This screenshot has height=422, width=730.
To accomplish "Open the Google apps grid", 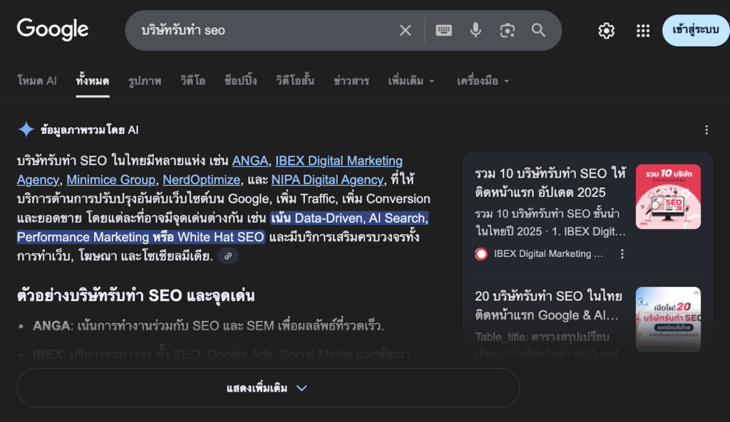I will (x=643, y=31).
